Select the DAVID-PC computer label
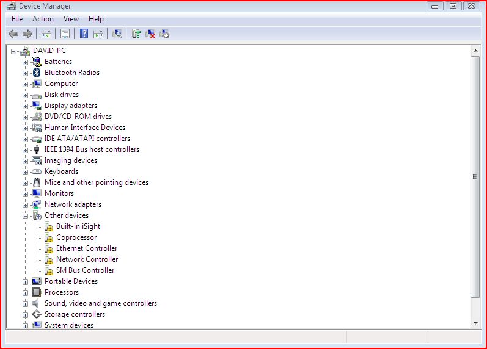This screenshot has height=349, width=487. (49, 51)
